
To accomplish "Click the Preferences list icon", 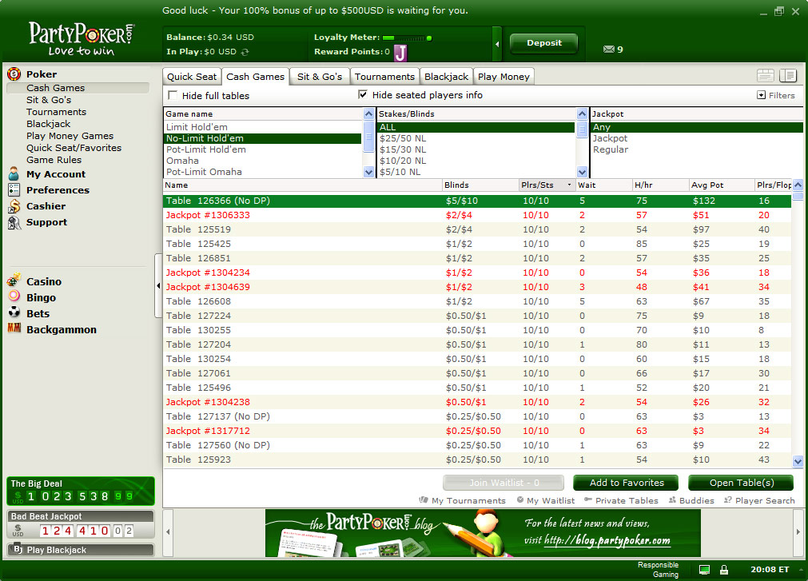I will [14, 190].
